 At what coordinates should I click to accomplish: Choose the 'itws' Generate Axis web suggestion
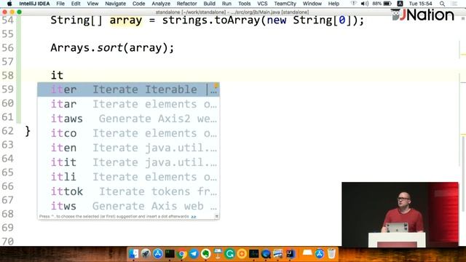tap(128, 206)
